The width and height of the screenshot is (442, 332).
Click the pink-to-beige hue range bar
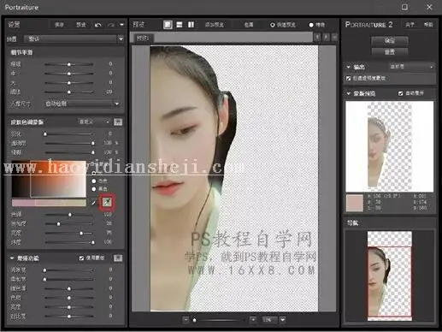(x=49, y=203)
